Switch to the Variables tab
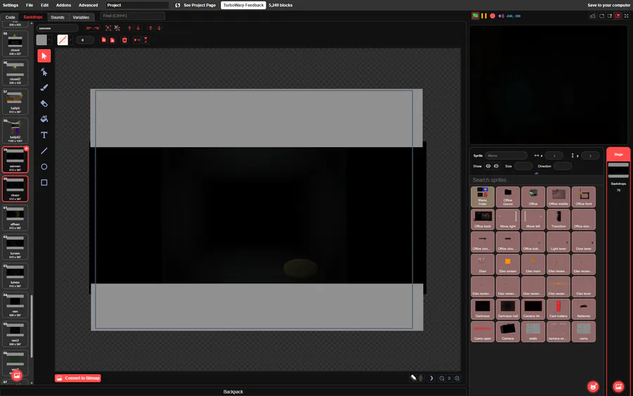633x396 pixels. [81, 17]
